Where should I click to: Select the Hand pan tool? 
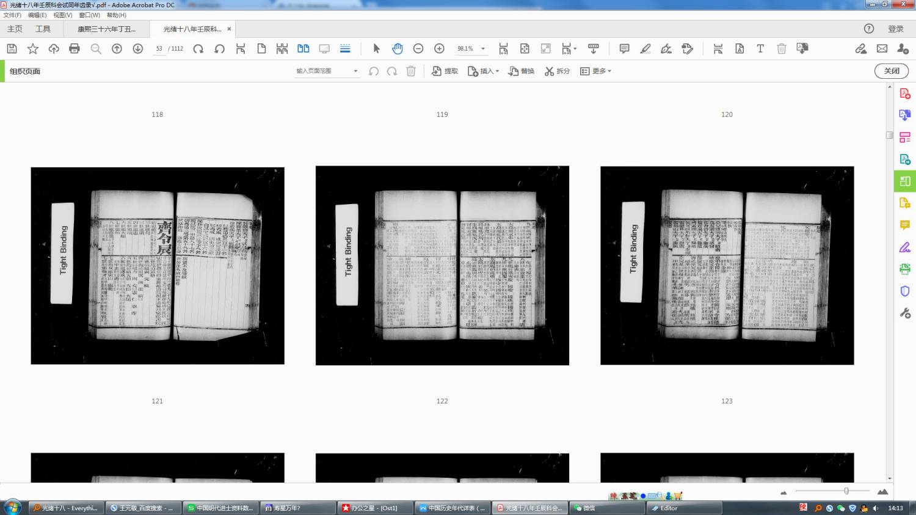coord(398,49)
